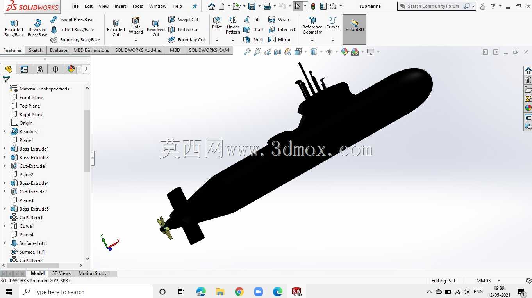This screenshot has height=298, width=532.
Task: Open the MMGS unit system selector
Action: 488,281
